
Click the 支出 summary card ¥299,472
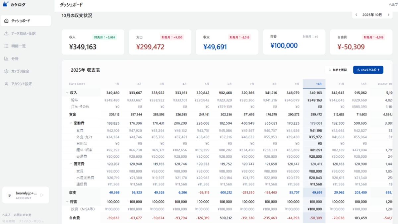point(160,42)
